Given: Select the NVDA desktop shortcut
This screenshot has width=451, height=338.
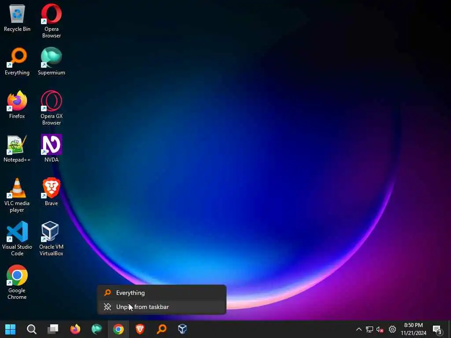Looking at the screenshot, I should pos(52,149).
